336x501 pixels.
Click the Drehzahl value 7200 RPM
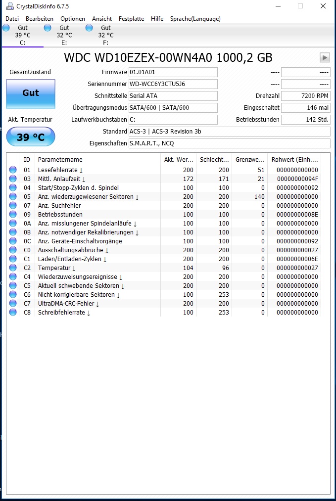306,96
